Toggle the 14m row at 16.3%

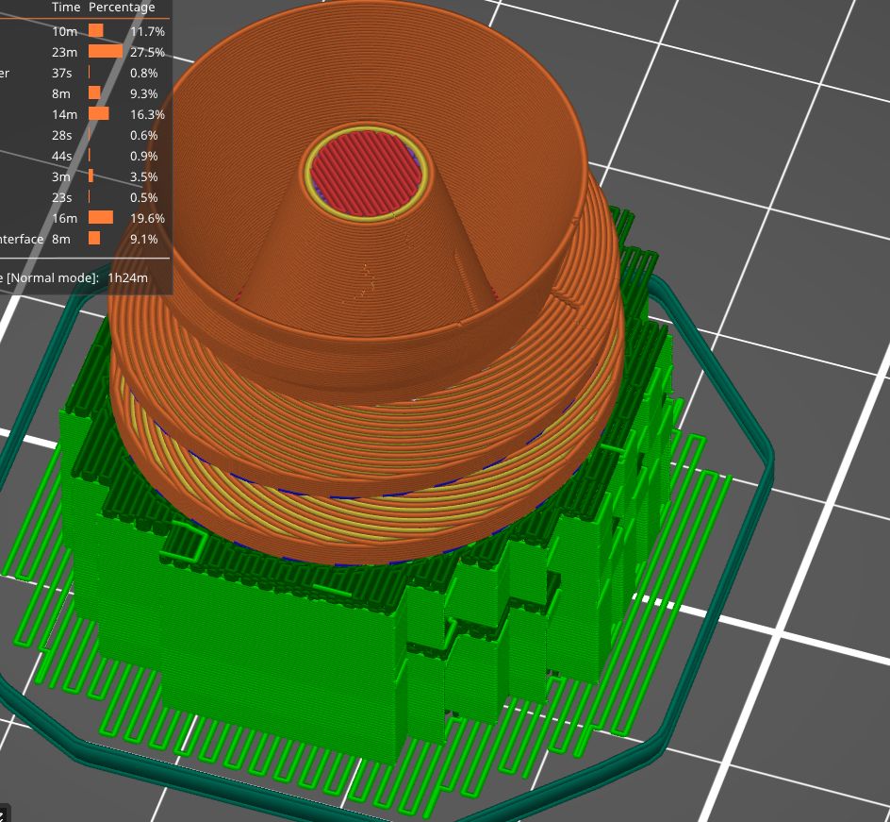pos(85,114)
